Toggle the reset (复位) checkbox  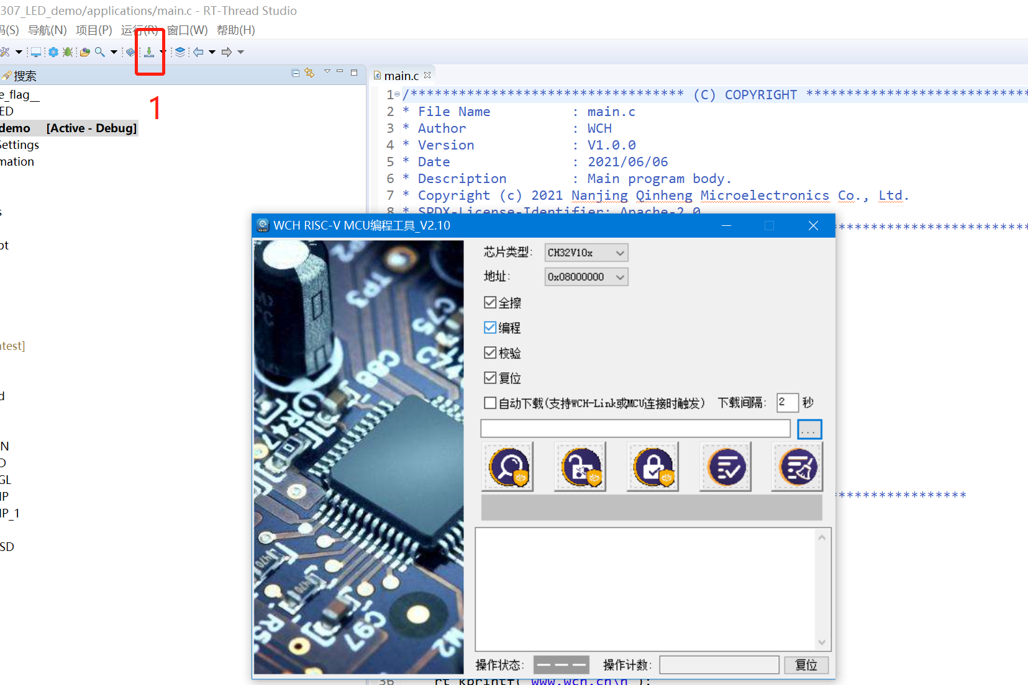click(x=490, y=378)
